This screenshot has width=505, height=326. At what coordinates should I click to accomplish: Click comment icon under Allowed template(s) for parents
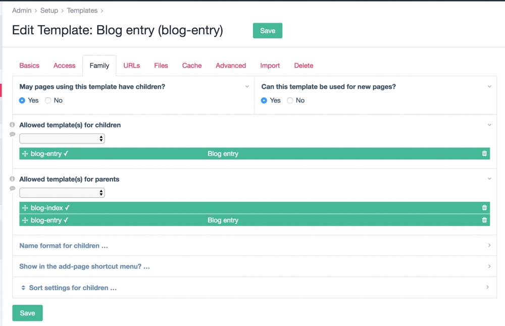(13, 188)
